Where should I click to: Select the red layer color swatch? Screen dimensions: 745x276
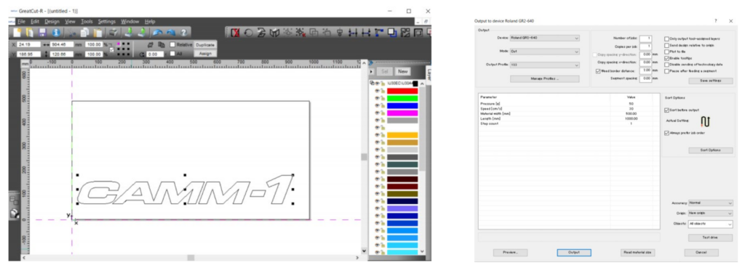(x=402, y=91)
